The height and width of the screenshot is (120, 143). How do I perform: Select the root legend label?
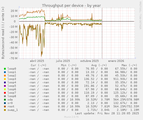click(11, 107)
